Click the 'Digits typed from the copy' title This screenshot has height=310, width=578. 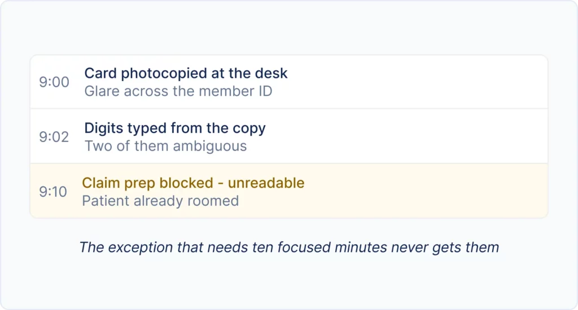[x=175, y=128]
